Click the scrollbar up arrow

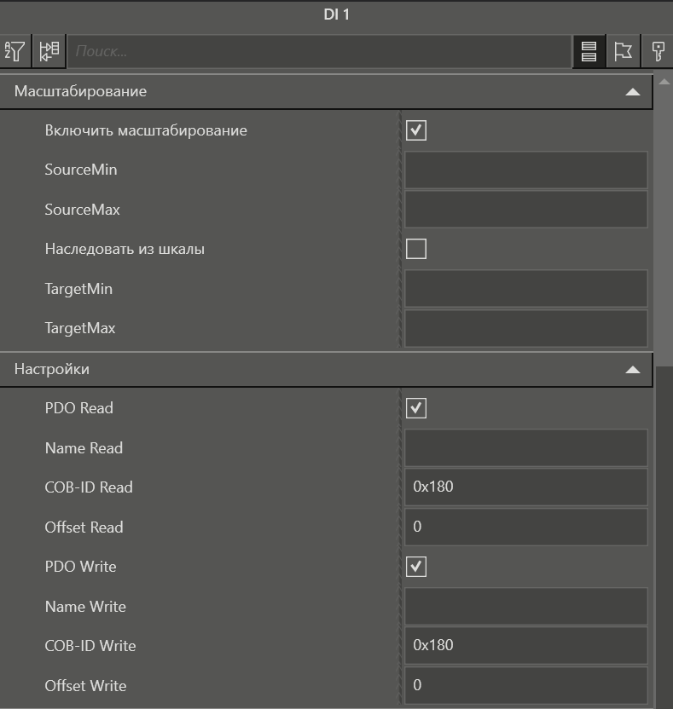pos(664,82)
